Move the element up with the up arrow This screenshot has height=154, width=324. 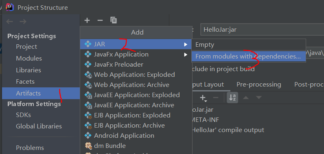click(246, 97)
